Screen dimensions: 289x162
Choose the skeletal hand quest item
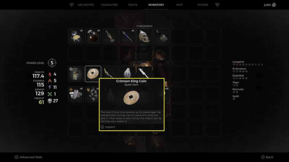point(127,73)
